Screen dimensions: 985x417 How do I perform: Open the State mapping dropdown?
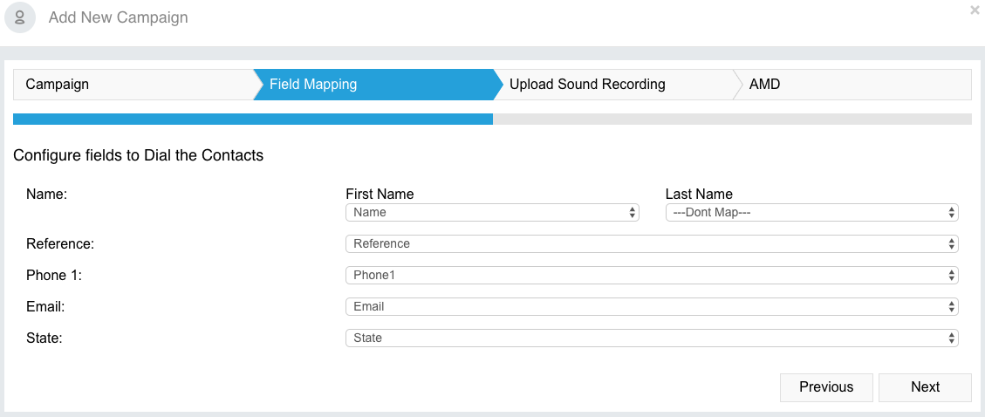tap(652, 338)
